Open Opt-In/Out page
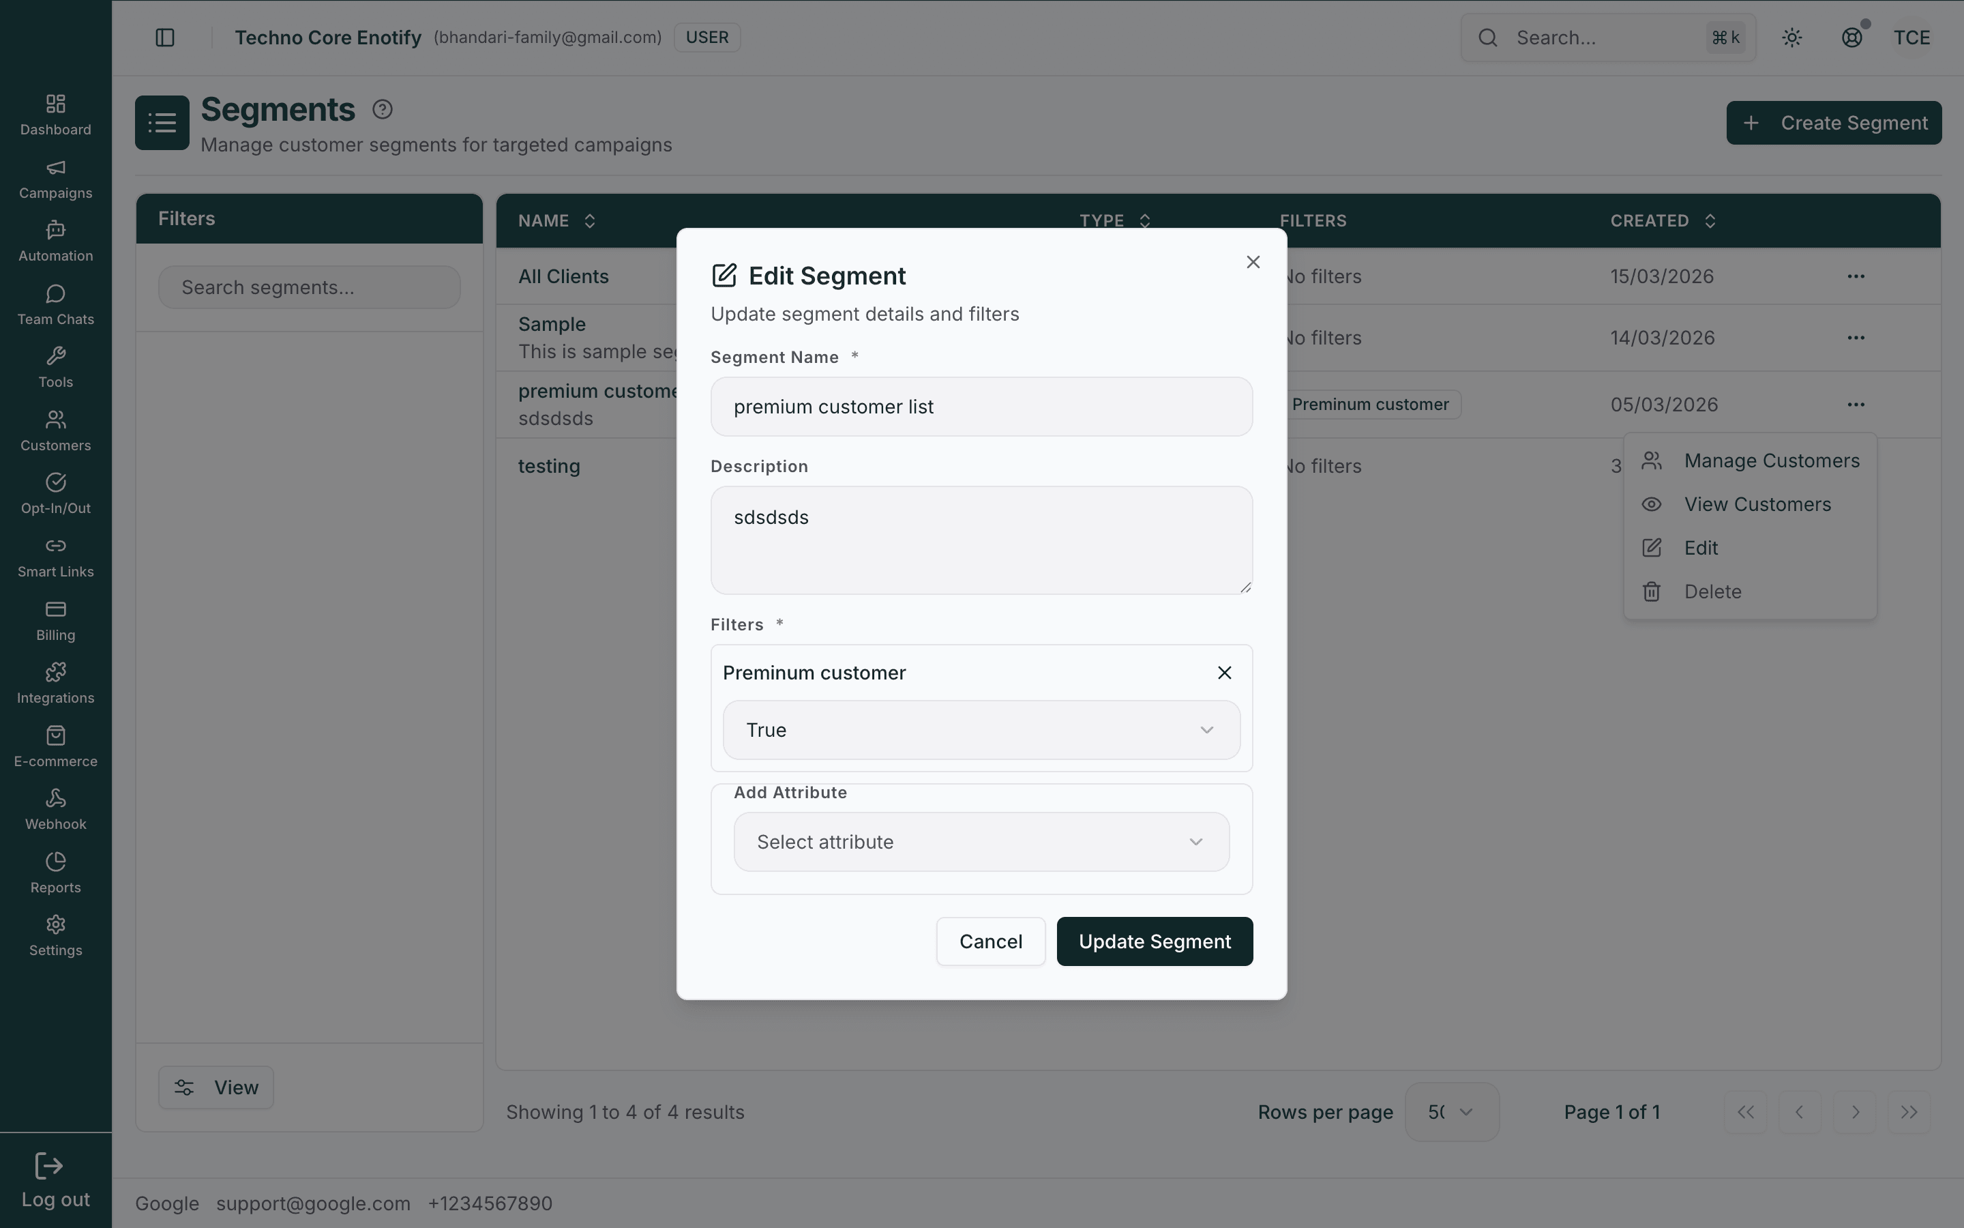Viewport: 1964px width, 1228px height. (55, 494)
